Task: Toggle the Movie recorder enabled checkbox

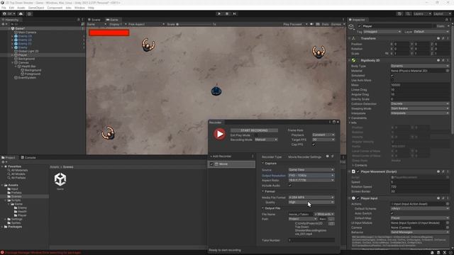Action: point(211,164)
